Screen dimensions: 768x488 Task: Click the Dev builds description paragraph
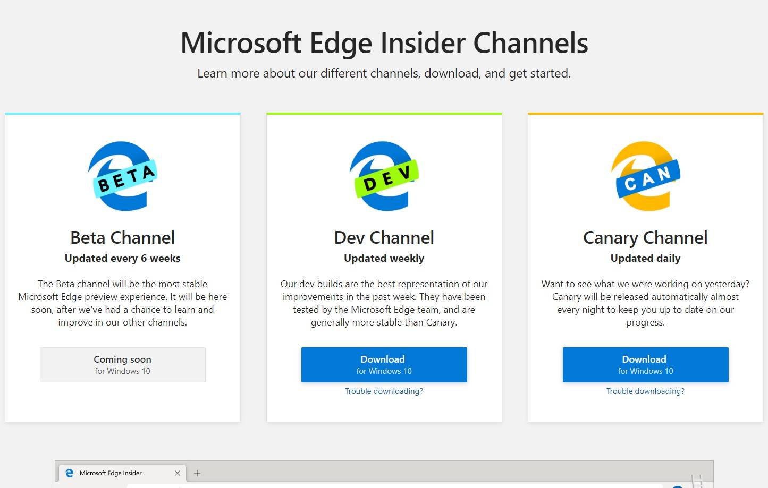[384, 303]
